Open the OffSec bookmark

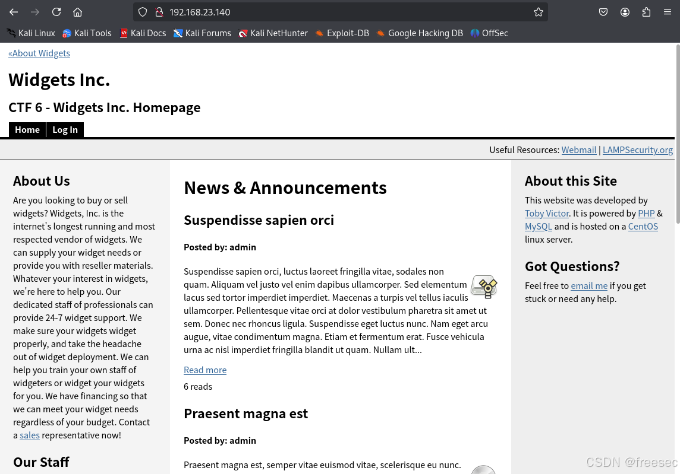pos(489,33)
